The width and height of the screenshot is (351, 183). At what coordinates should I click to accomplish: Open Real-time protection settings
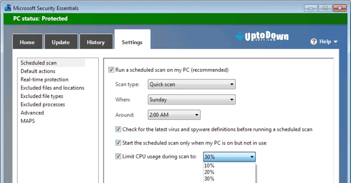tap(44, 79)
